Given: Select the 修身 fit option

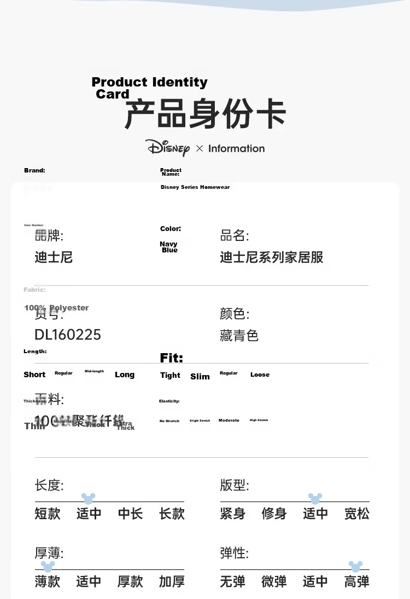Looking at the screenshot, I should [274, 514].
